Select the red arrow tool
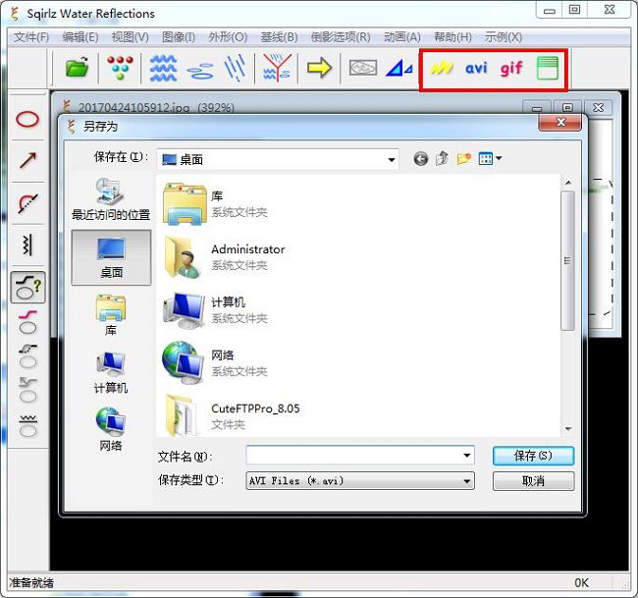The width and height of the screenshot is (638, 598). (x=28, y=160)
